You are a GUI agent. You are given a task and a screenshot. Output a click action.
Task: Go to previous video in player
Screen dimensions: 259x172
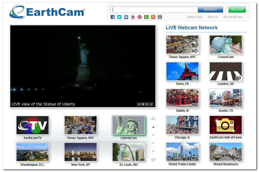(x=139, y=104)
